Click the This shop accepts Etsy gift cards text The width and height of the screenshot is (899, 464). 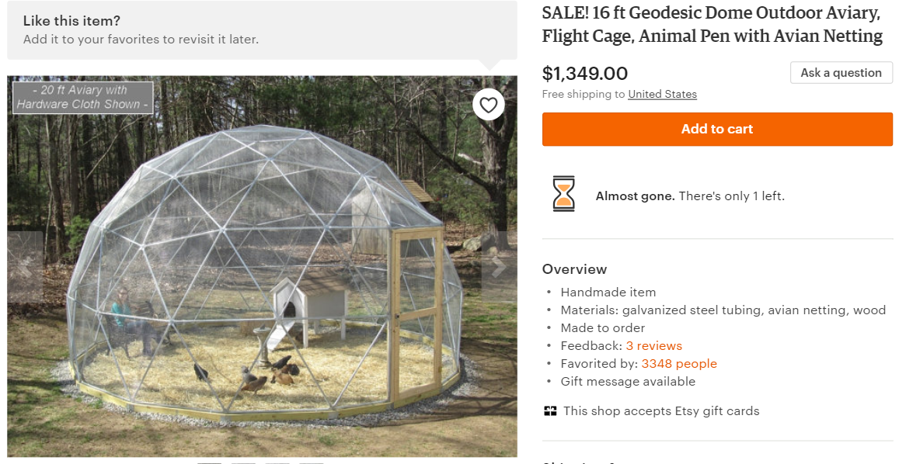point(661,411)
